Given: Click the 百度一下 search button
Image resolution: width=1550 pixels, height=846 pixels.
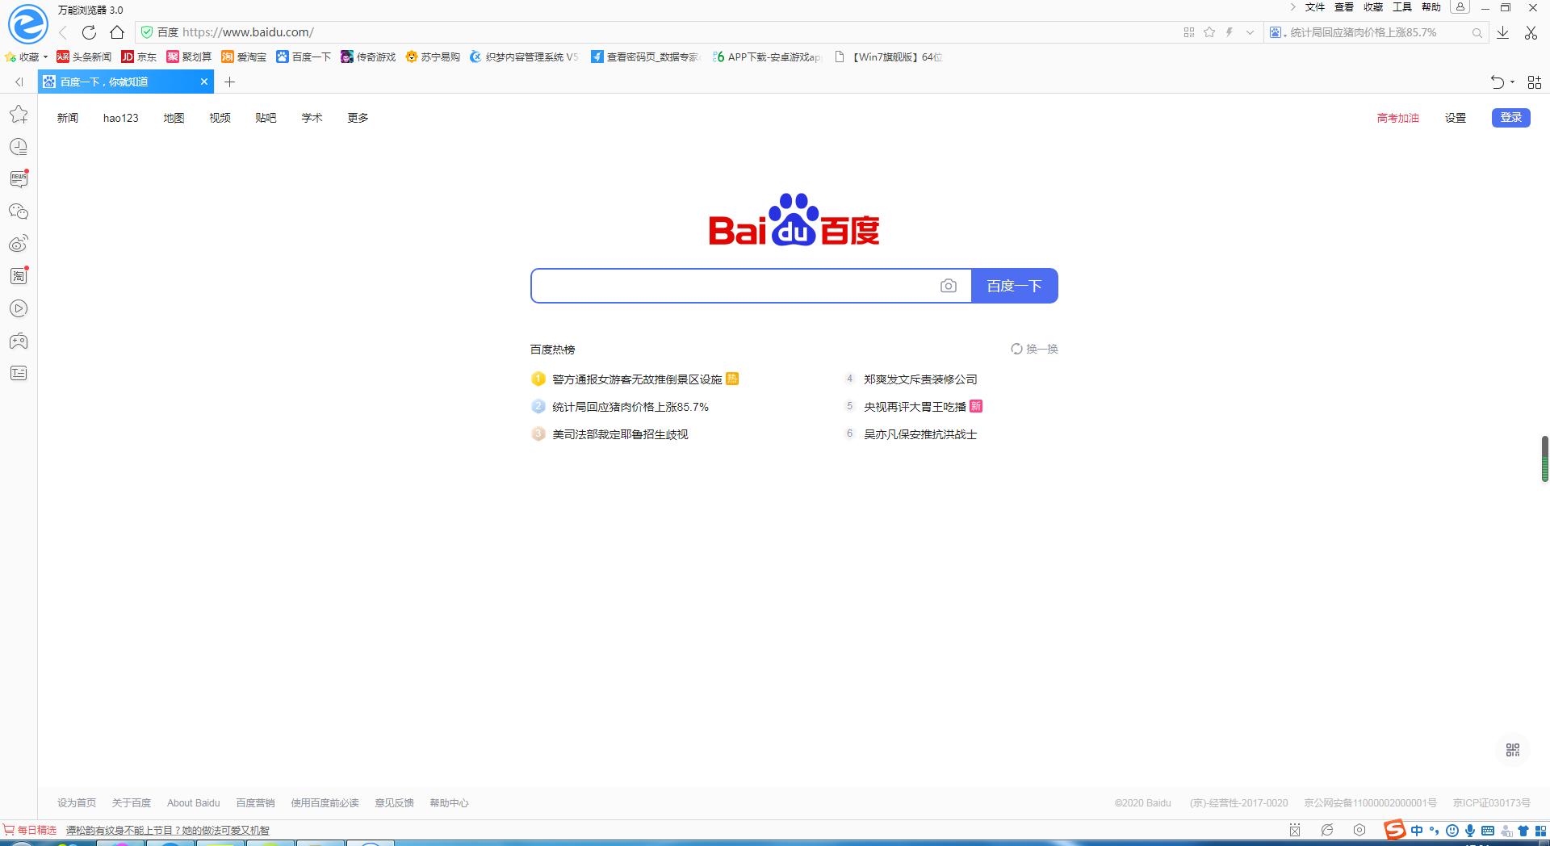Looking at the screenshot, I should (x=1014, y=286).
